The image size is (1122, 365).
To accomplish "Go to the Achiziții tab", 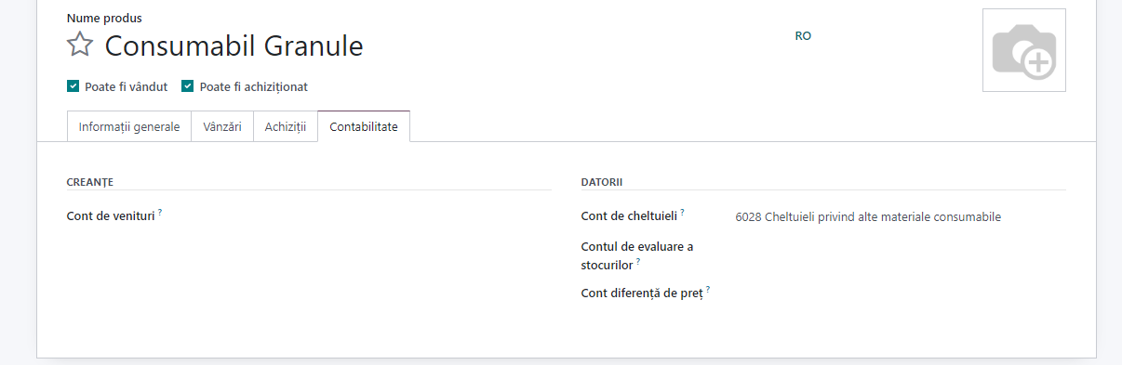I will [286, 126].
